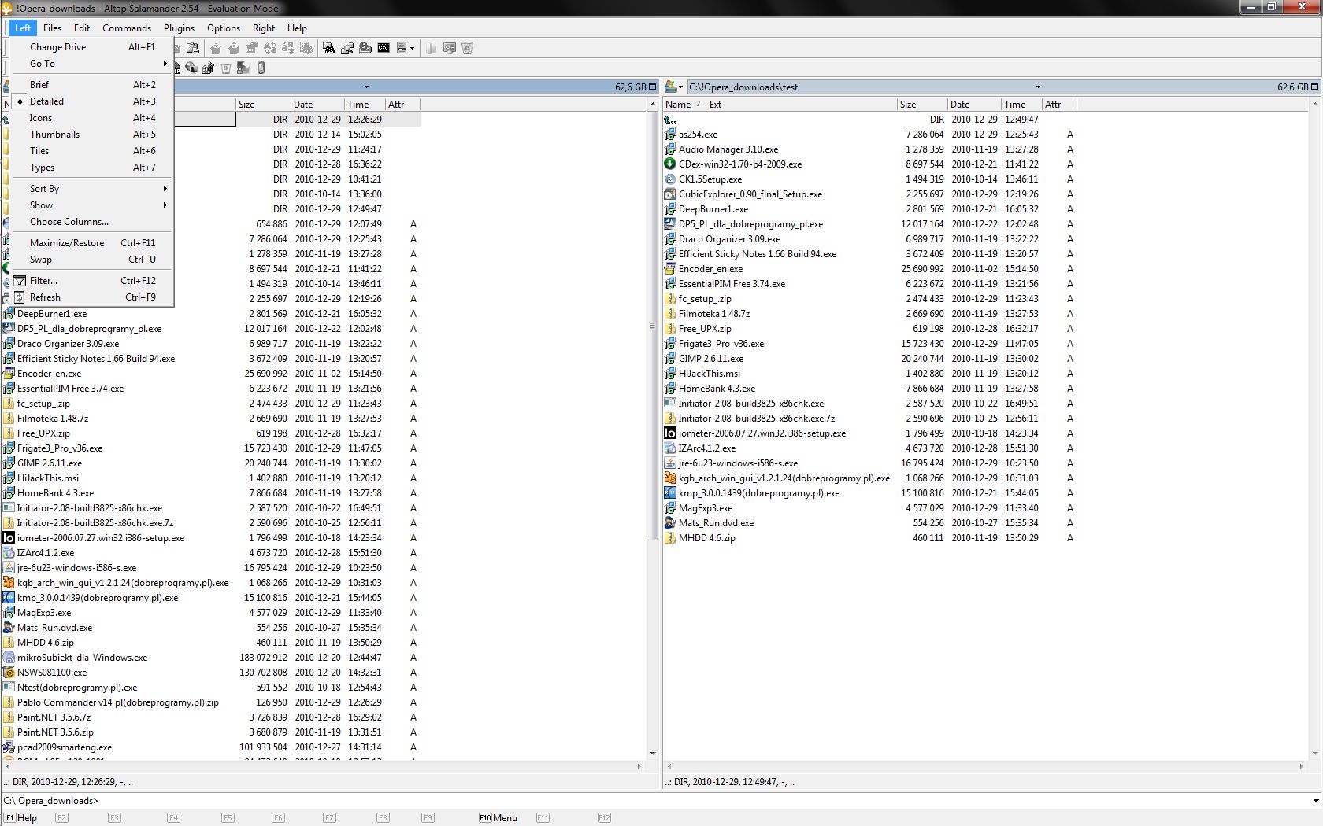Image resolution: width=1323 pixels, height=826 pixels.
Task: Sort right panel by Size column
Action: pos(921,105)
